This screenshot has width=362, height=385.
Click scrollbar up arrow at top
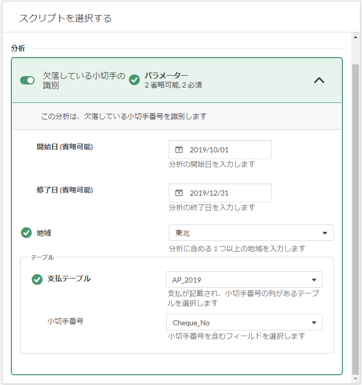355,37
